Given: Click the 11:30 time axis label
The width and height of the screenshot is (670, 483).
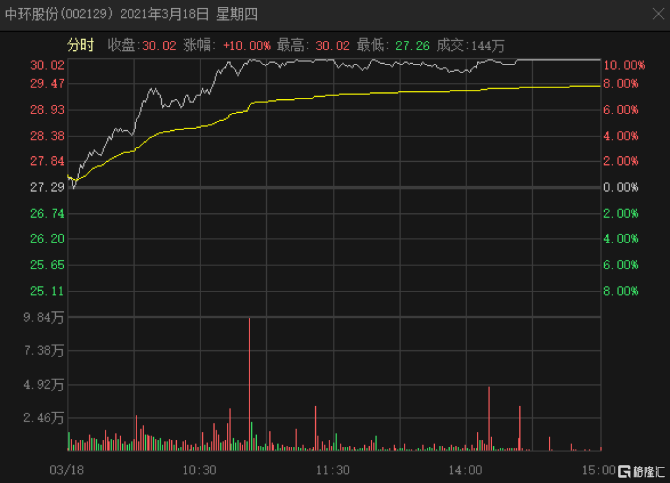Looking at the screenshot, I should point(333,470).
